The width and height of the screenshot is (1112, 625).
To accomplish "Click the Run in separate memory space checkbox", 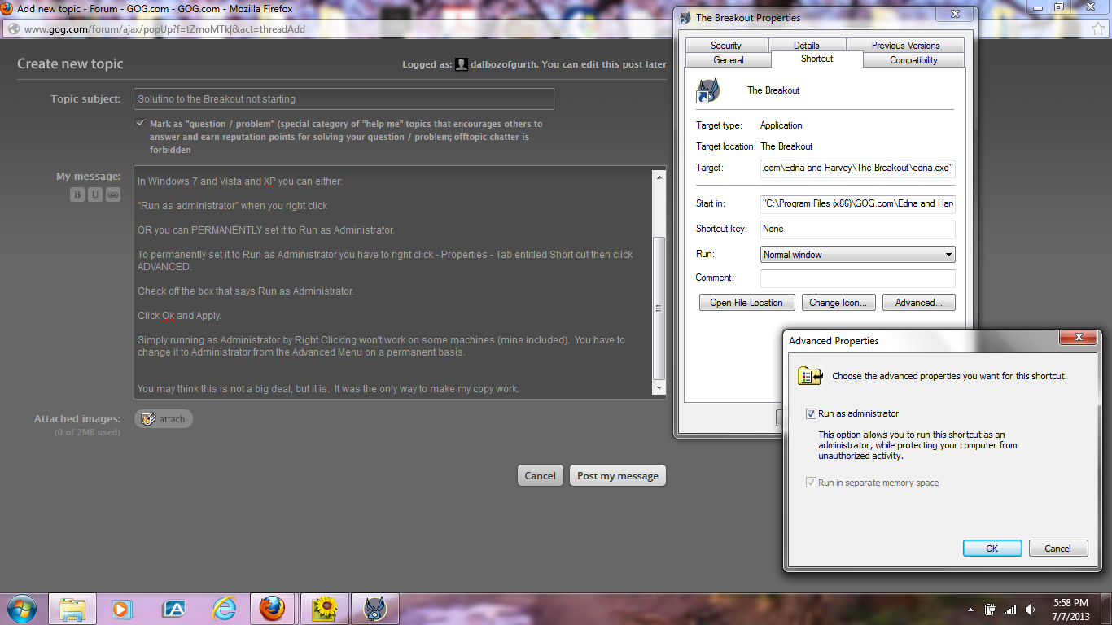I will coord(811,483).
